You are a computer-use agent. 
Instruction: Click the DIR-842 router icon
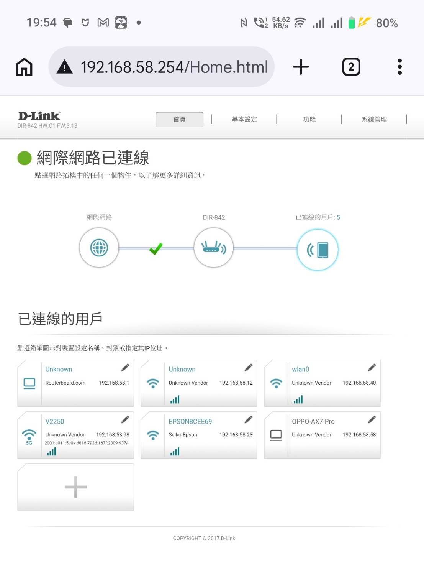coord(213,248)
